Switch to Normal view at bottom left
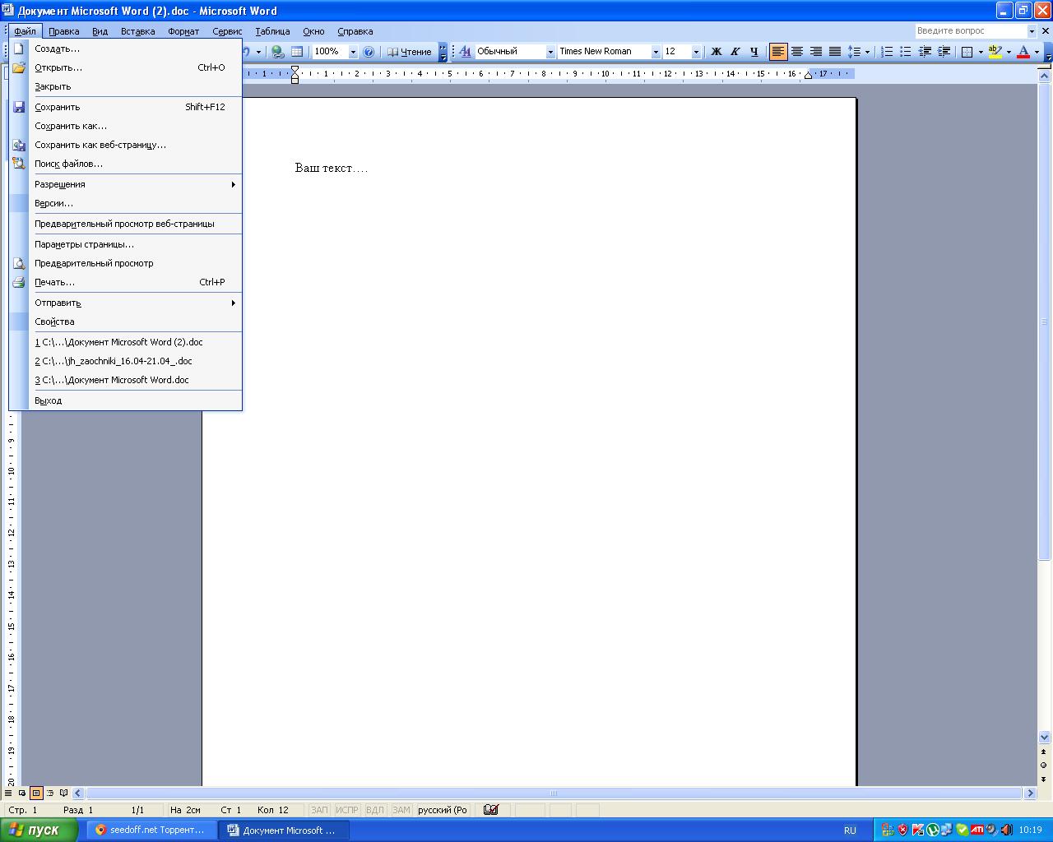The height and width of the screenshot is (842, 1053). [x=8, y=793]
